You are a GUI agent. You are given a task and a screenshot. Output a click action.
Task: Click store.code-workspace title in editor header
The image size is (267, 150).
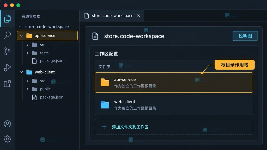pos(134,36)
